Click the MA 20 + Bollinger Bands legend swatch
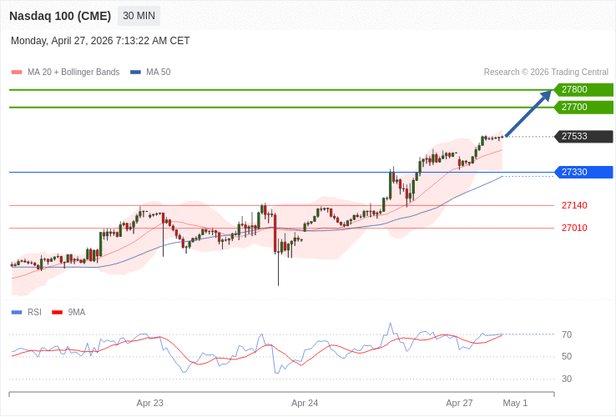The width and height of the screenshot is (616, 417). (17, 73)
